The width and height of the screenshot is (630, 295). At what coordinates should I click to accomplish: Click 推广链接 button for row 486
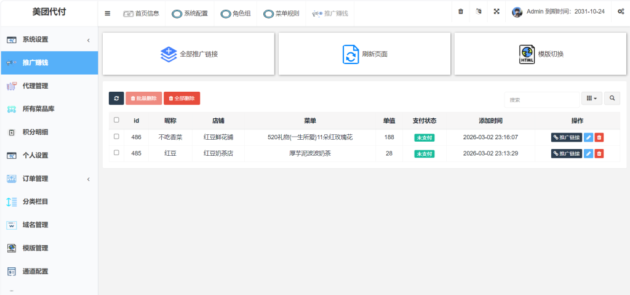click(567, 137)
